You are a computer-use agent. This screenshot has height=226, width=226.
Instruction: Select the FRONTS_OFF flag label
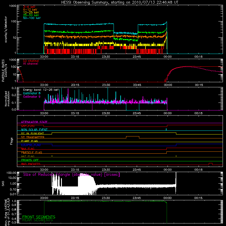(30, 160)
